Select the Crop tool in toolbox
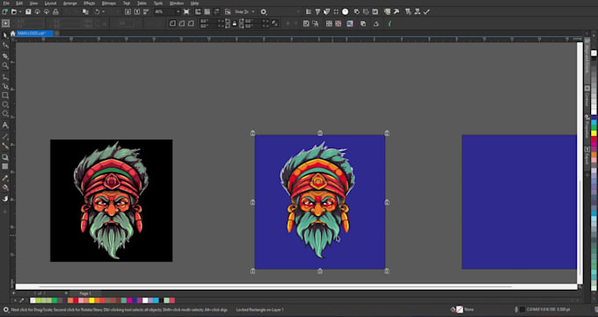The height and width of the screenshot is (317, 598). pyautogui.click(x=5, y=56)
